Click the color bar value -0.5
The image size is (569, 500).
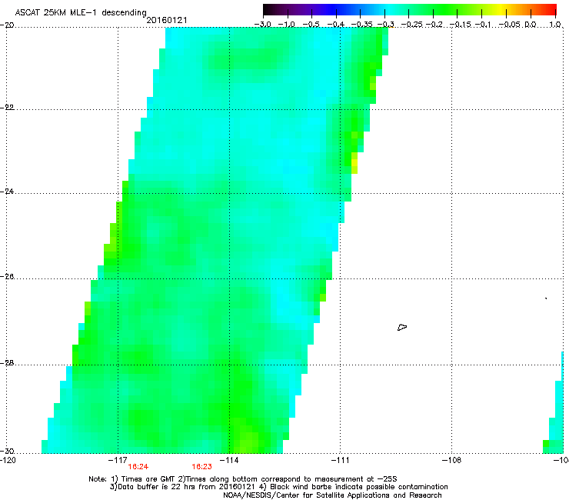[311, 25]
